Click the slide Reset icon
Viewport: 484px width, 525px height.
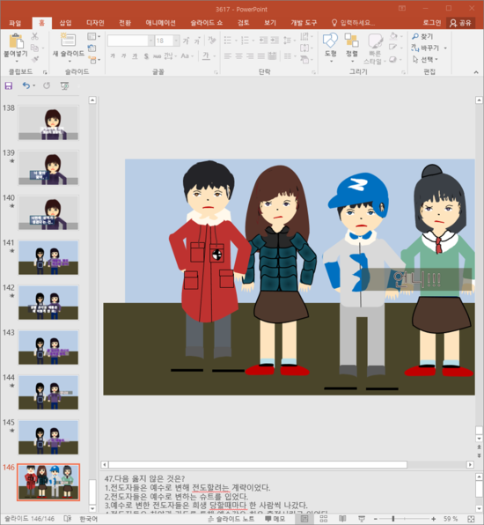tap(92, 48)
